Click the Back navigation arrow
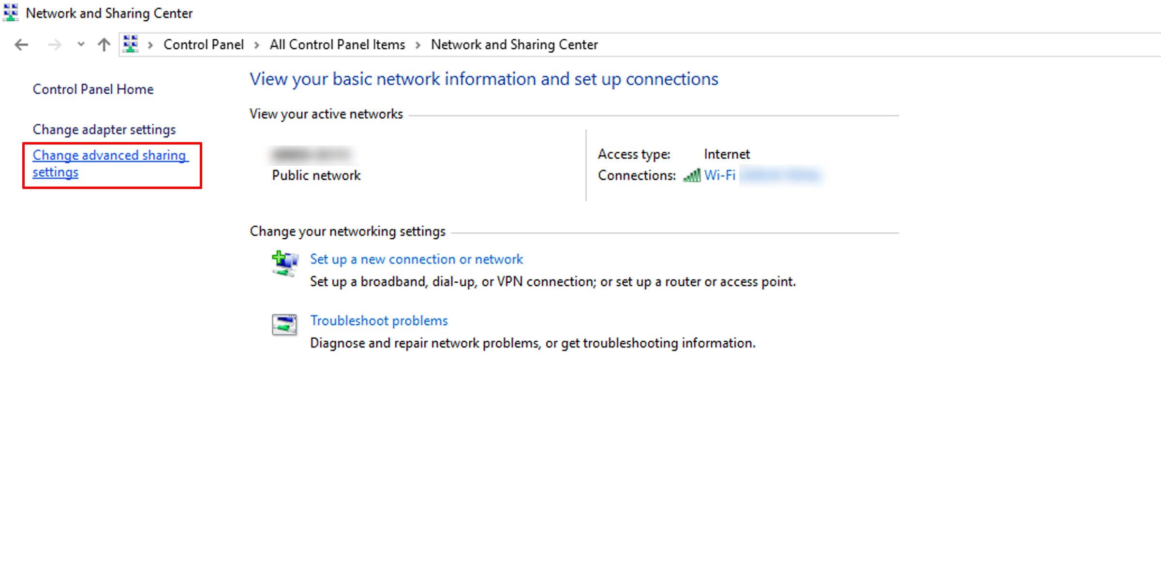Screen dimensions: 1161x580 point(21,45)
